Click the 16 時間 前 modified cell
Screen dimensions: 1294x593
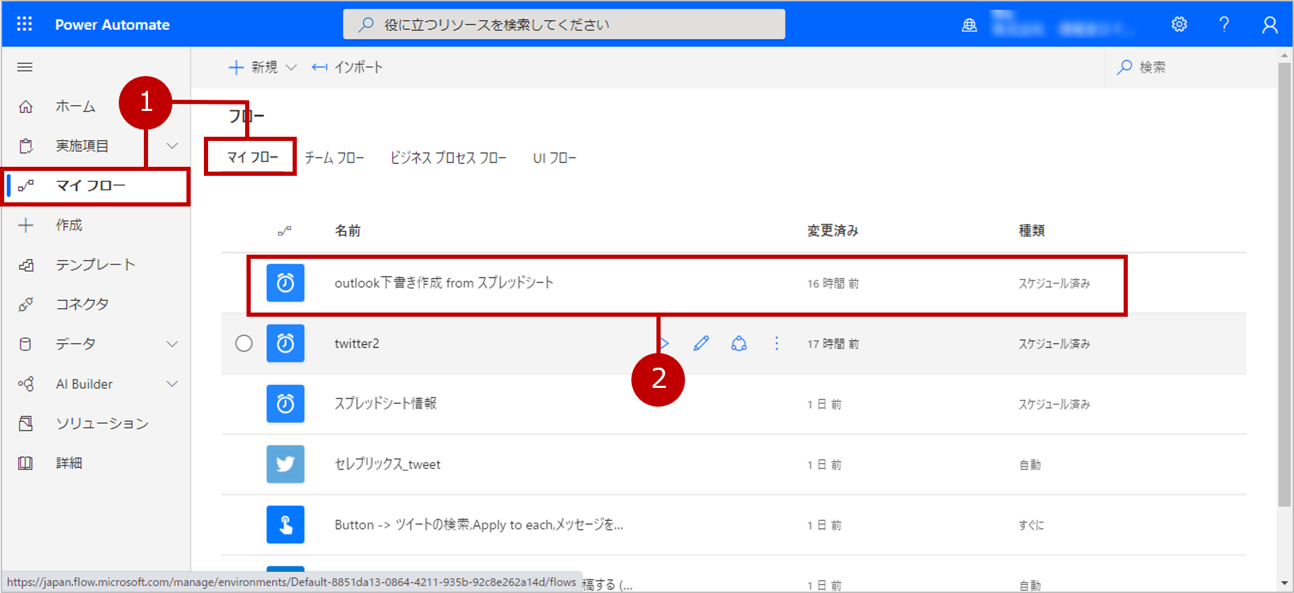coord(833,283)
